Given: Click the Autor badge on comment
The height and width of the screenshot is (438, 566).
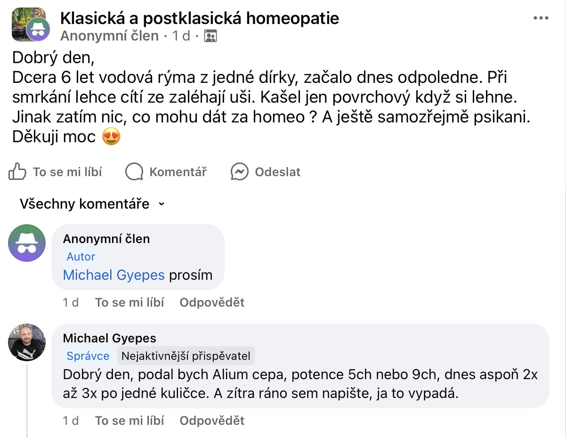Looking at the screenshot, I should [x=81, y=257].
